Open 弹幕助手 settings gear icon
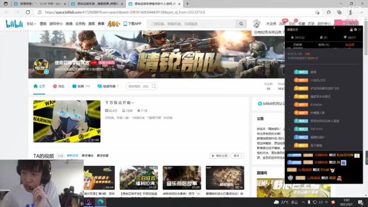The image size is (368, 207). 356,29
